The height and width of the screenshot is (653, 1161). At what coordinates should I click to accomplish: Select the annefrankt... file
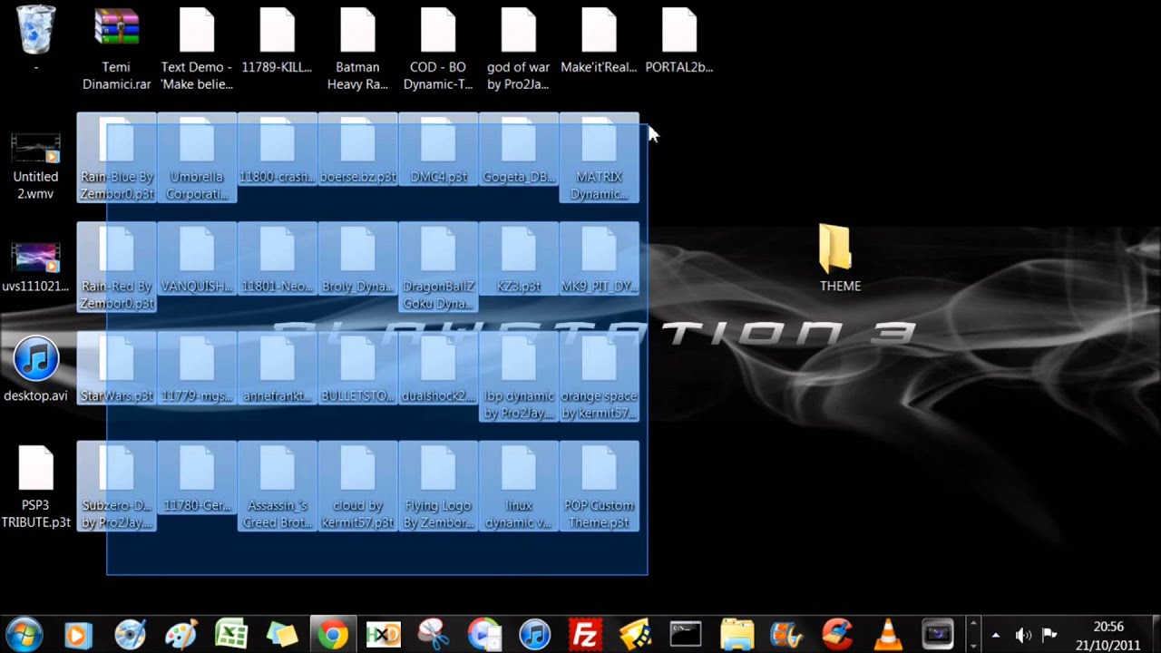pos(278,369)
